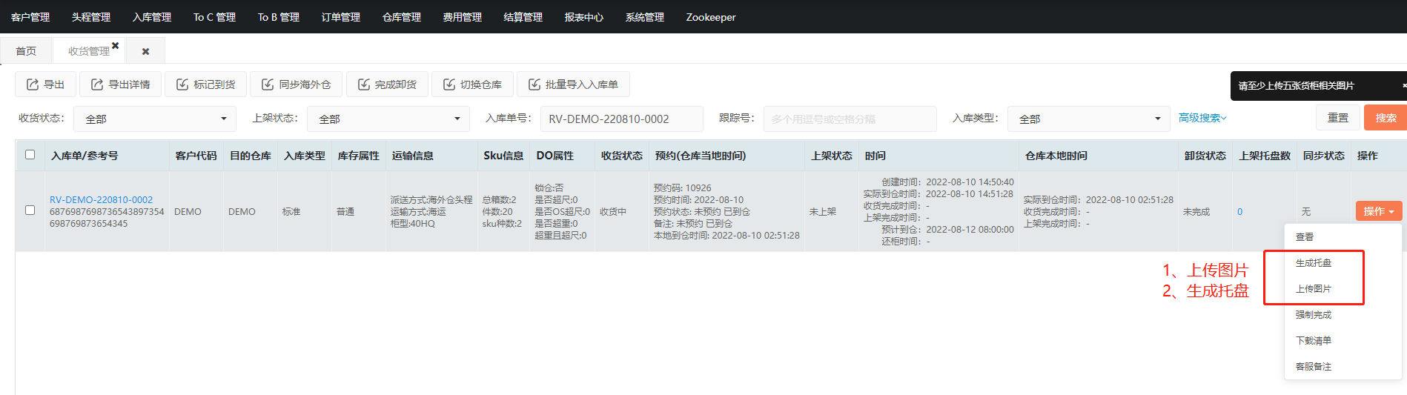Click the 切换仓库 switch warehouse button
This screenshot has height=395, width=1407.
point(472,84)
